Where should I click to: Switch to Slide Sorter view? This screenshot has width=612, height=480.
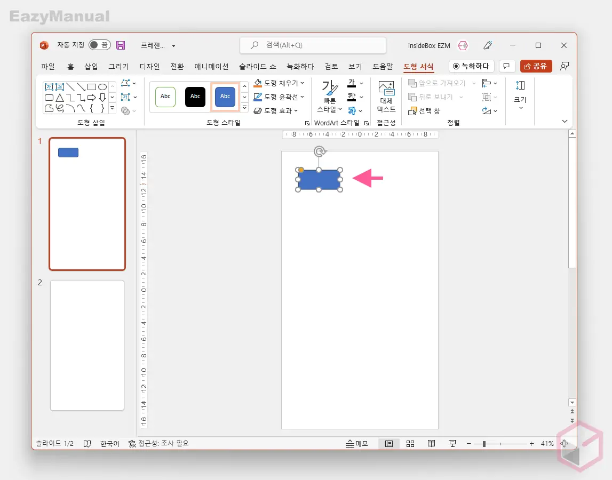point(410,443)
